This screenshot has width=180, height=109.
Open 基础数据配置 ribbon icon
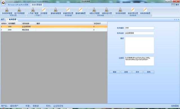[80, 11]
